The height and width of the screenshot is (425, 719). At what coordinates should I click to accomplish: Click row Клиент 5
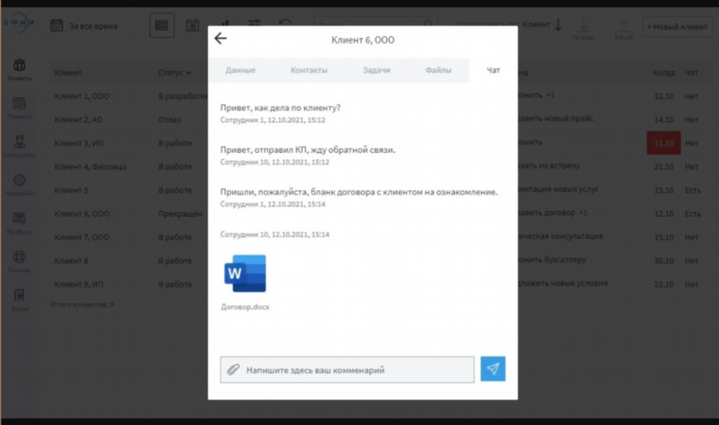71,190
